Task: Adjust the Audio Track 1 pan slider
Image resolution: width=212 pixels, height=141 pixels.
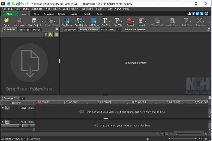Action: point(29,126)
